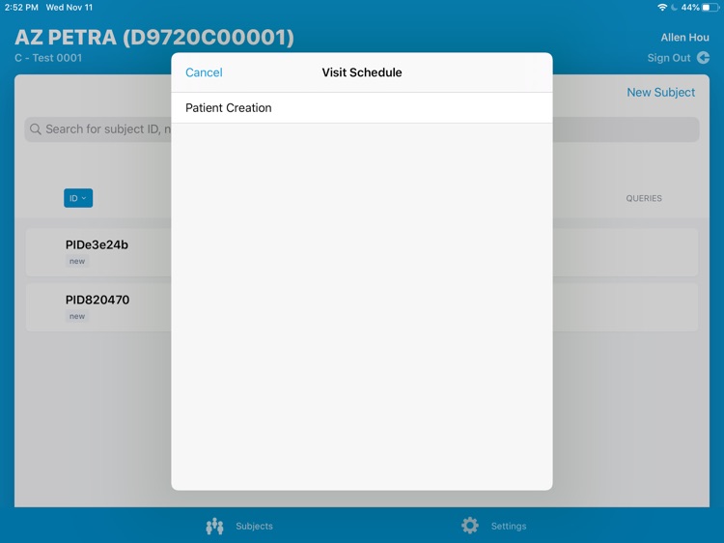This screenshot has height=543, width=724.
Task: Click the Visit Schedule dialog title
Action: click(x=362, y=72)
